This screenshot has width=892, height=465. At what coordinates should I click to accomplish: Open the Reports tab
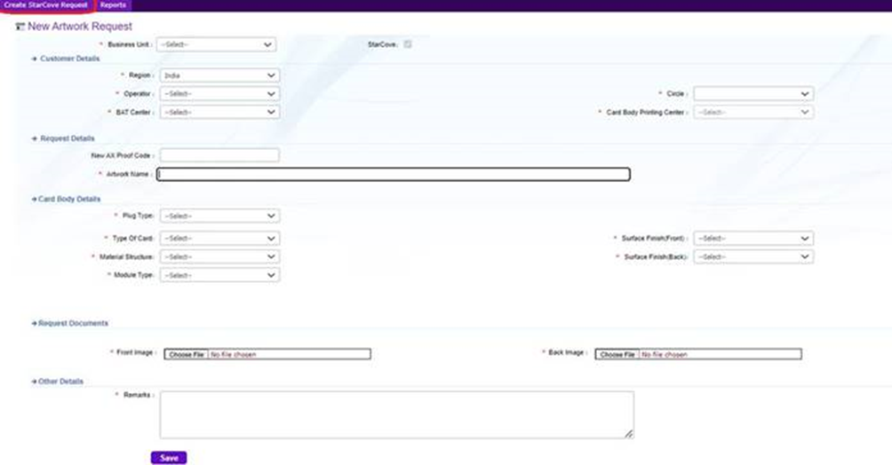[114, 5]
